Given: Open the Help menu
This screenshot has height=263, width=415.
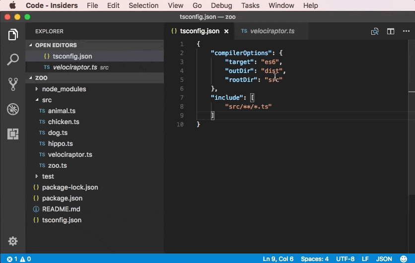Looking at the screenshot, I should tap(310, 5).
